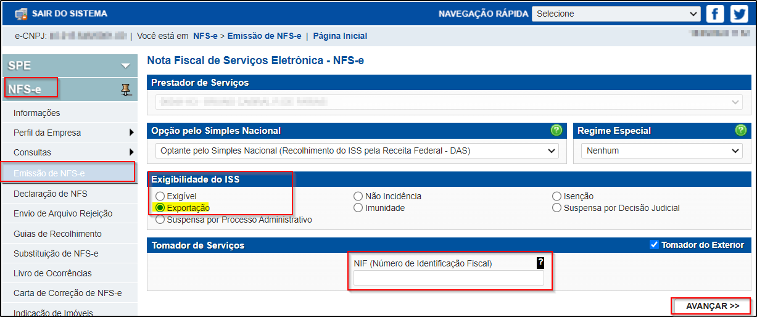The width and height of the screenshot is (757, 317).
Task: Open the Emissão de NFS-e menu item
Action: [68, 173]
